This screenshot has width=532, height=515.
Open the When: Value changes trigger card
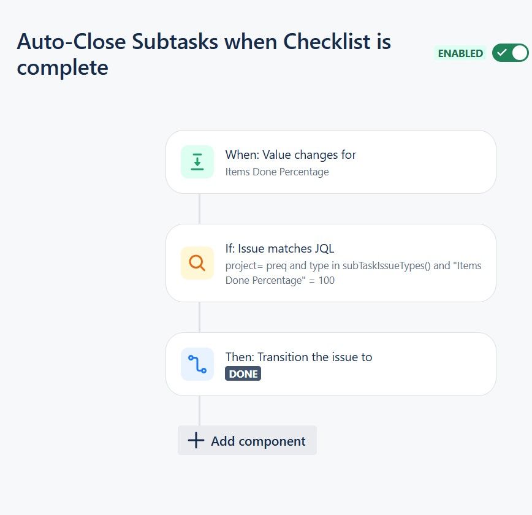point(331,162)
